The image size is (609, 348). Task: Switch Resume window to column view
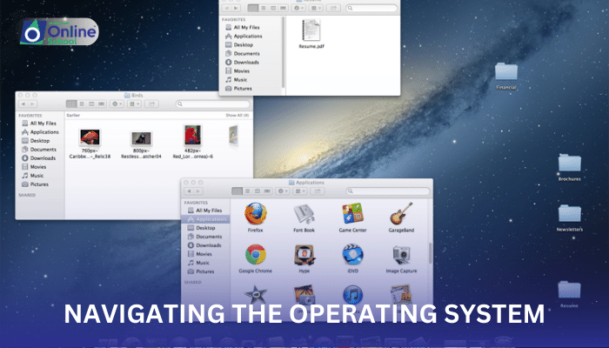click(x=273, y=8)
